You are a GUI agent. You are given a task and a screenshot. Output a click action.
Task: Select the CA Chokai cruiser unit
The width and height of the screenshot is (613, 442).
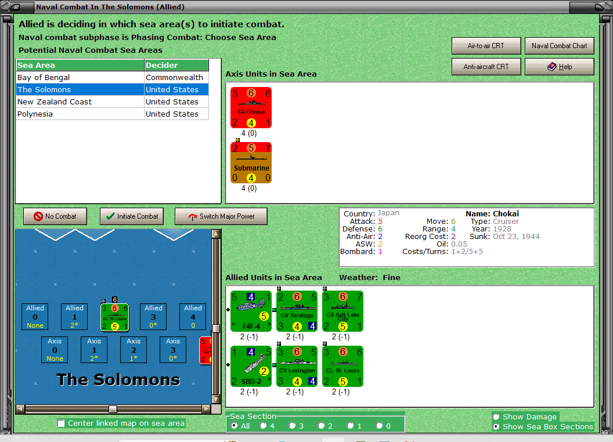tap(251, 107)
